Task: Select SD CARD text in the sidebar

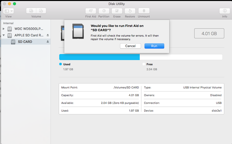Action: click(25, 42)
